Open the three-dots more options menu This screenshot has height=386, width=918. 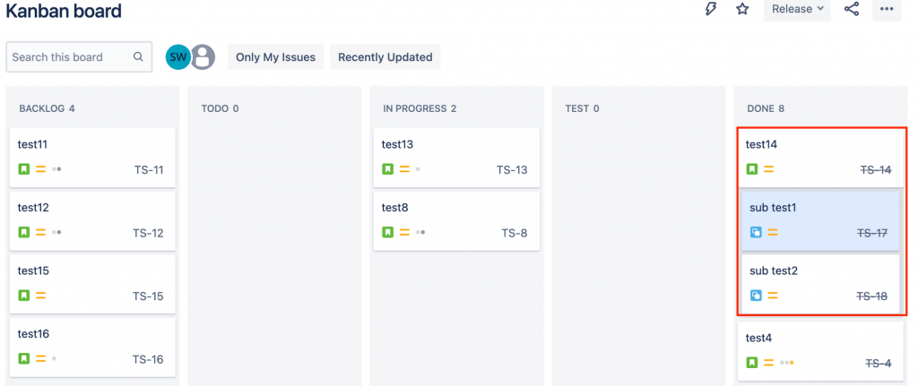[x=887, y=9]
